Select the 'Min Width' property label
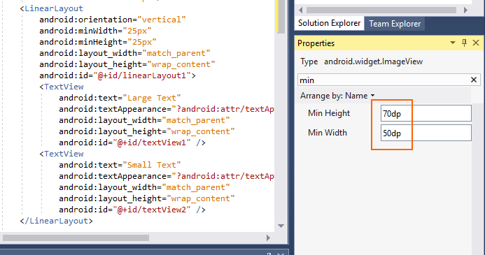Screen dimensions: 485x255 (x=328, y=133)
